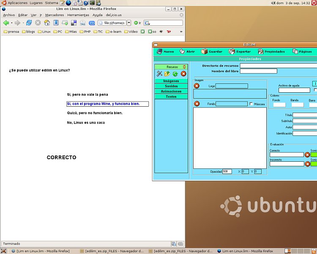The width and height of the screenshot is (317, 254).
Task: Pick the Banda color swatch under Colores
Action: [x=298, y=105]
